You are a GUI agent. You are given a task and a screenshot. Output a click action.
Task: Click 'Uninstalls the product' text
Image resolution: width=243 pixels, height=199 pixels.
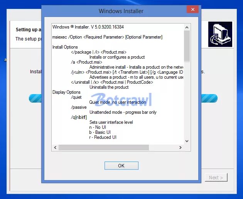pos(109,87)
